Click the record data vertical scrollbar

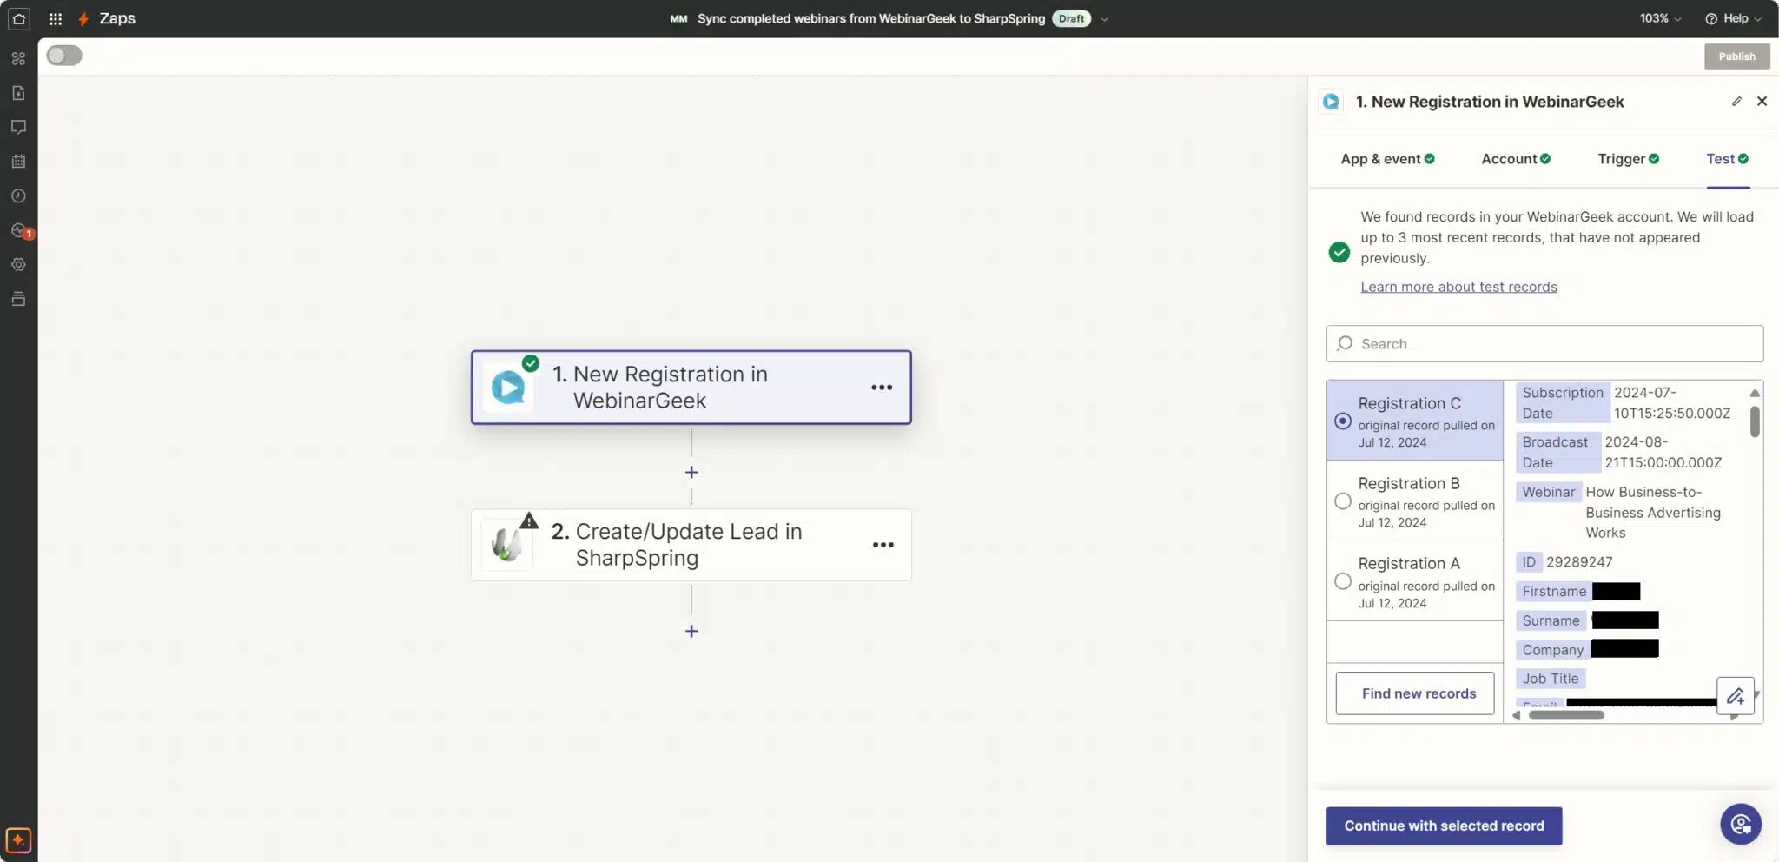pyautogui.click(x=1755, y=421)
